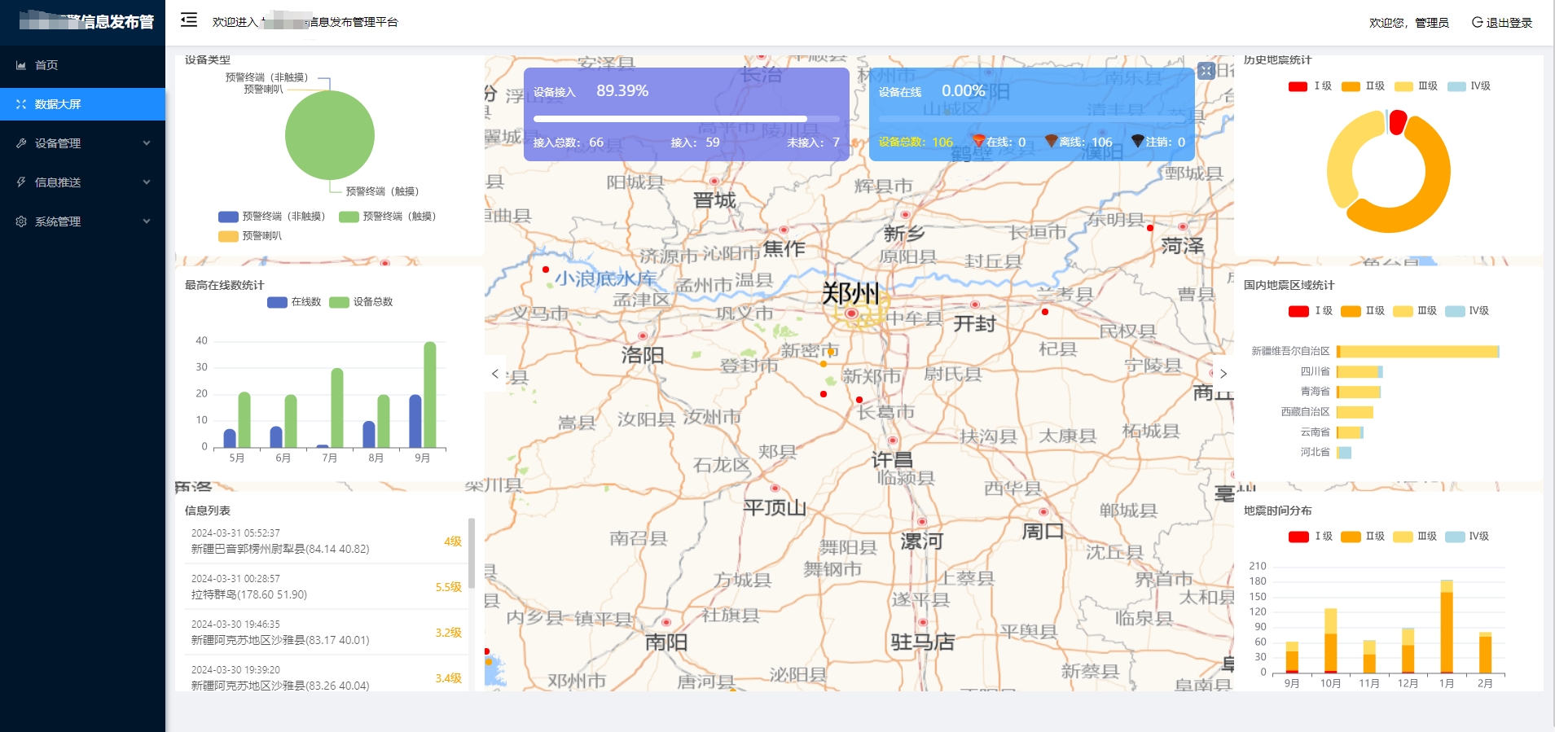
Task: Click the black 注销 device marker icon
Action: point(1138,141)
